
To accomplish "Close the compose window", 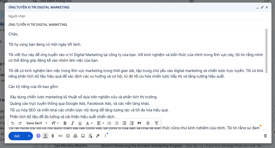I will coord(267,7).
